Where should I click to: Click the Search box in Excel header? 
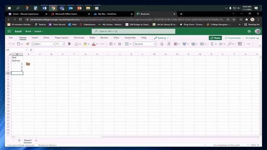coord(133,31)
